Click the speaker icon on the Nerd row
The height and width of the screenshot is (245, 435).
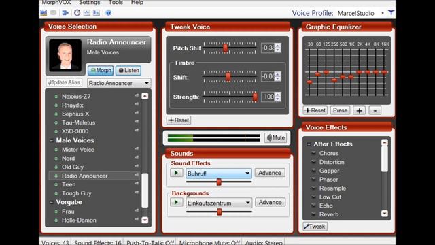coord(137,157)
